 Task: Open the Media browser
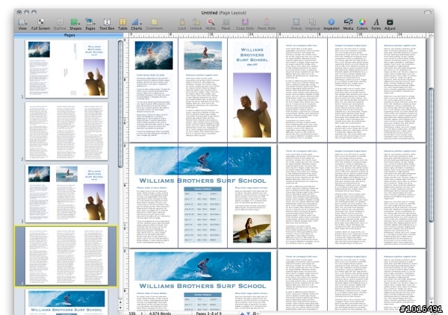(x=348, y=25)
